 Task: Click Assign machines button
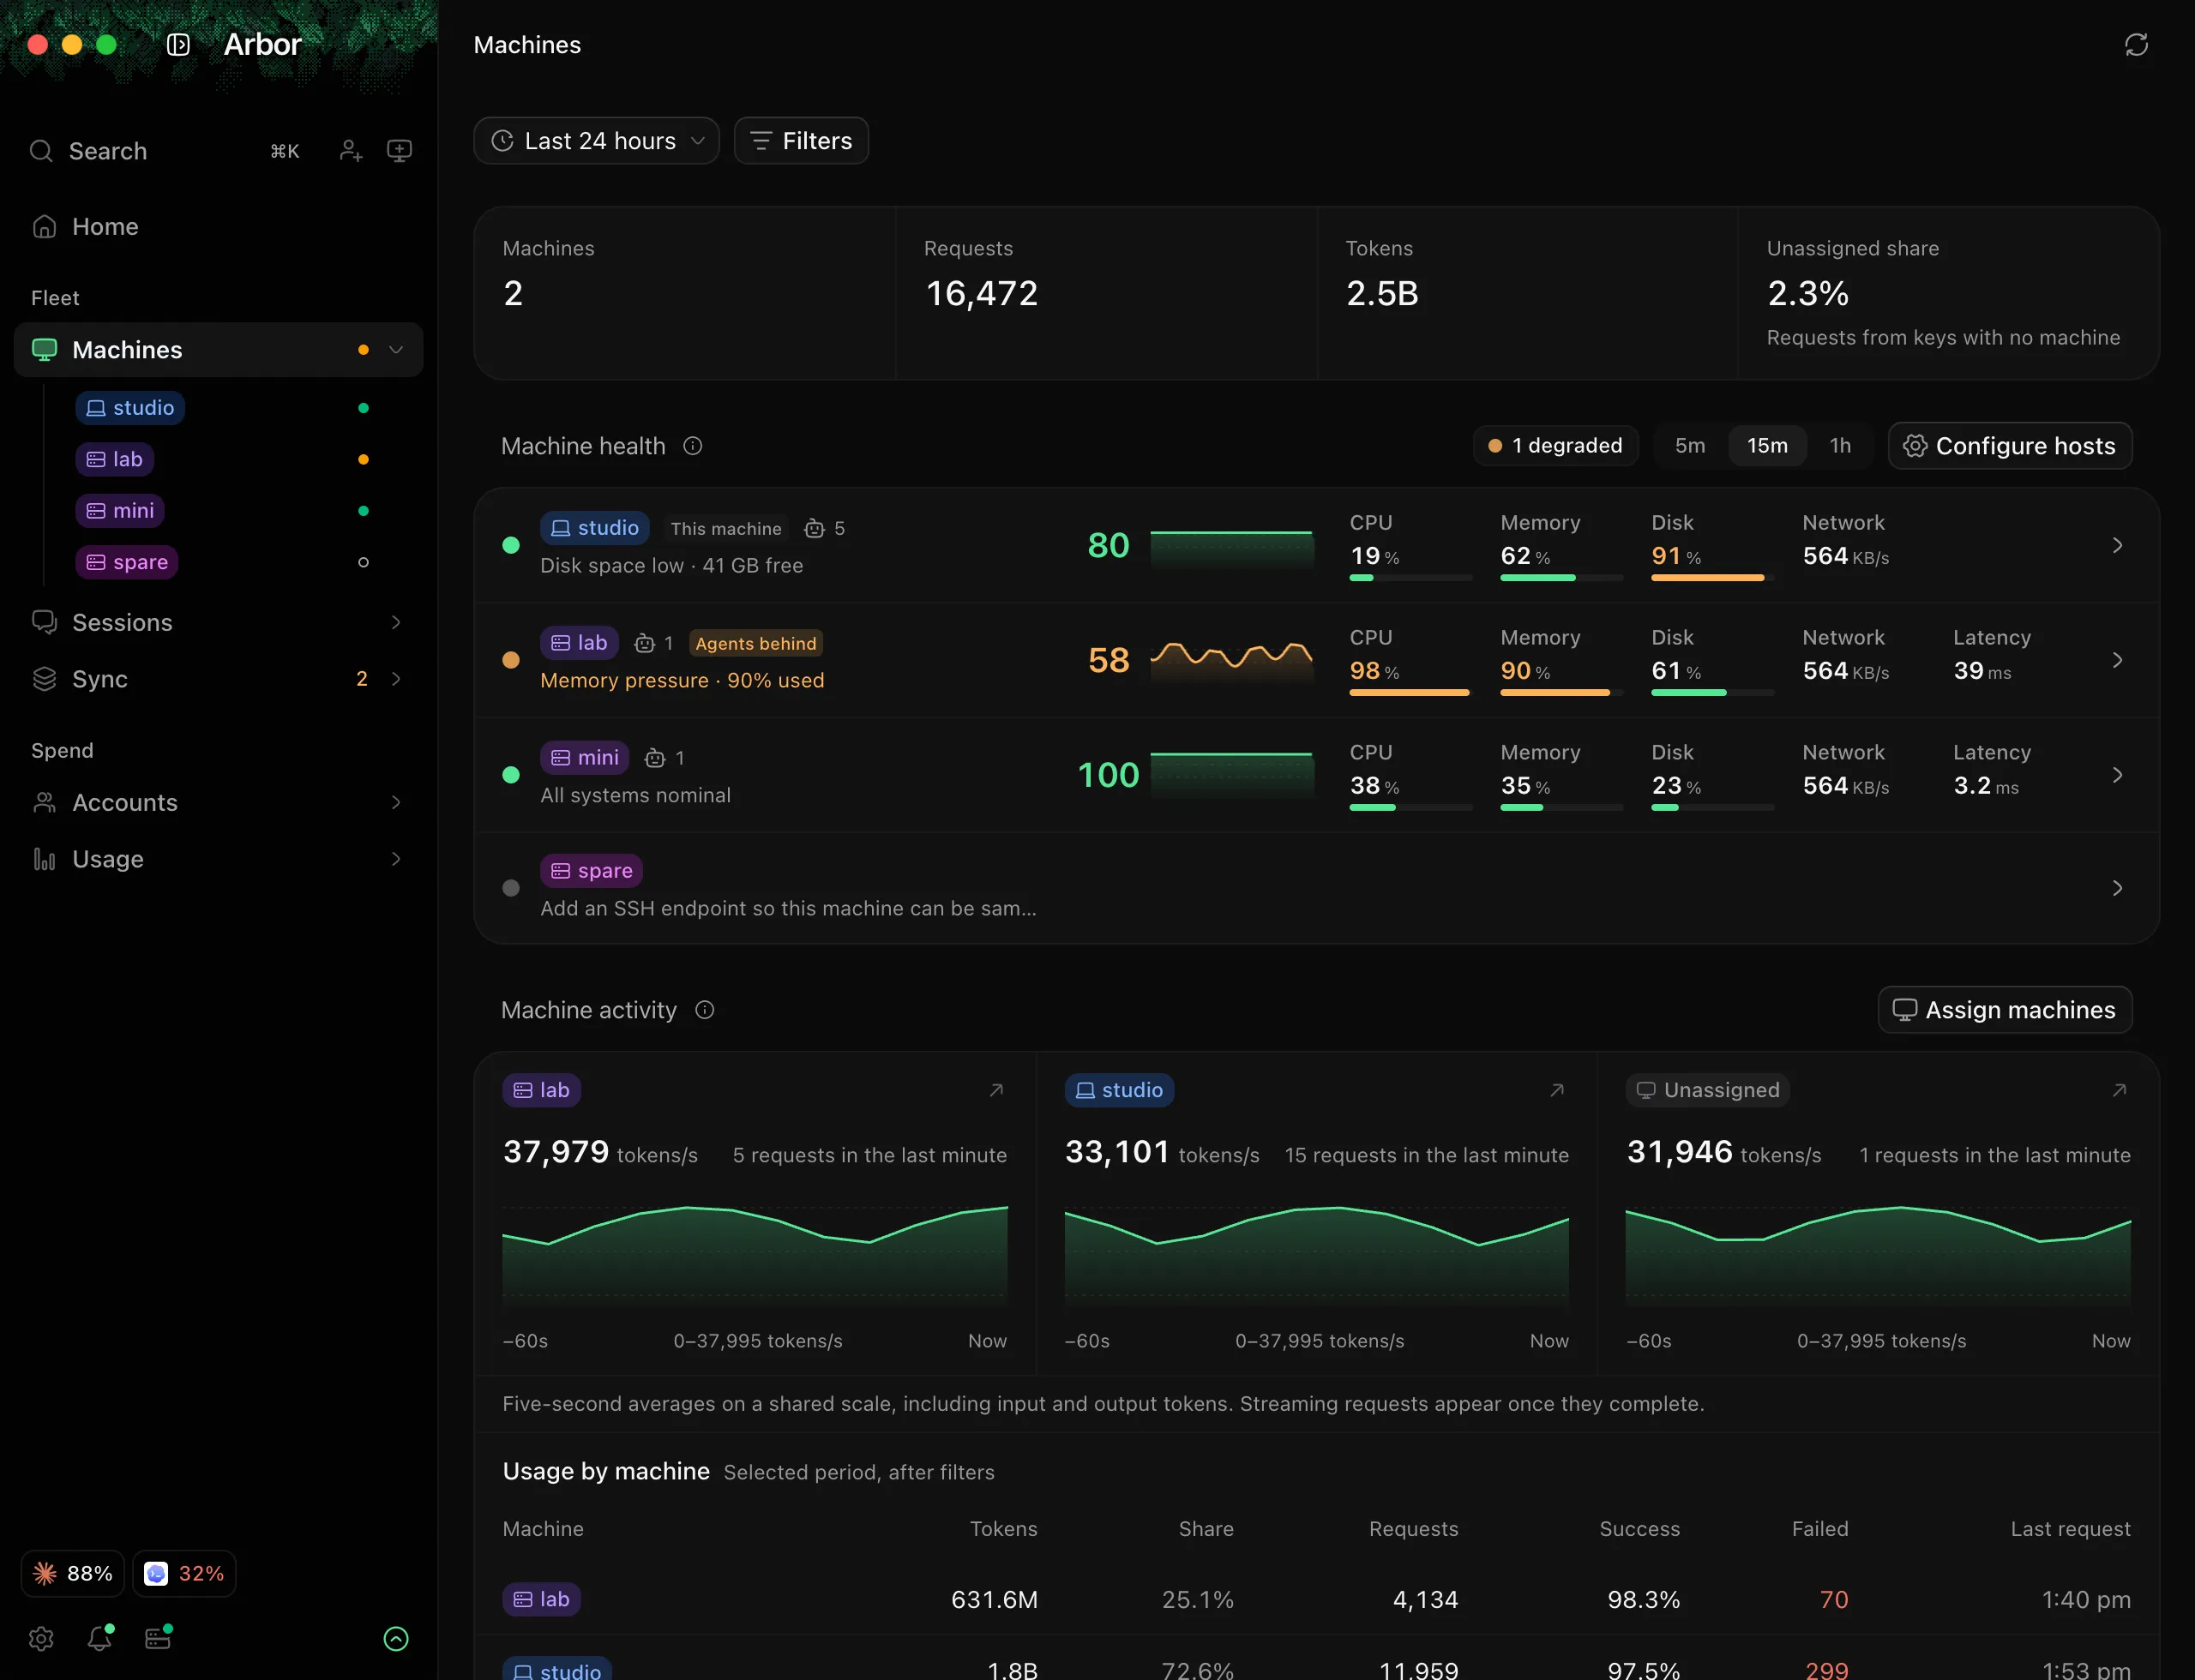2005,1010
